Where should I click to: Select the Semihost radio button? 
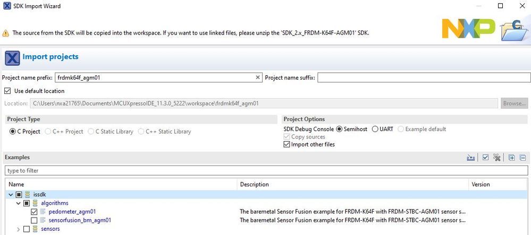(x=340, y=129)
